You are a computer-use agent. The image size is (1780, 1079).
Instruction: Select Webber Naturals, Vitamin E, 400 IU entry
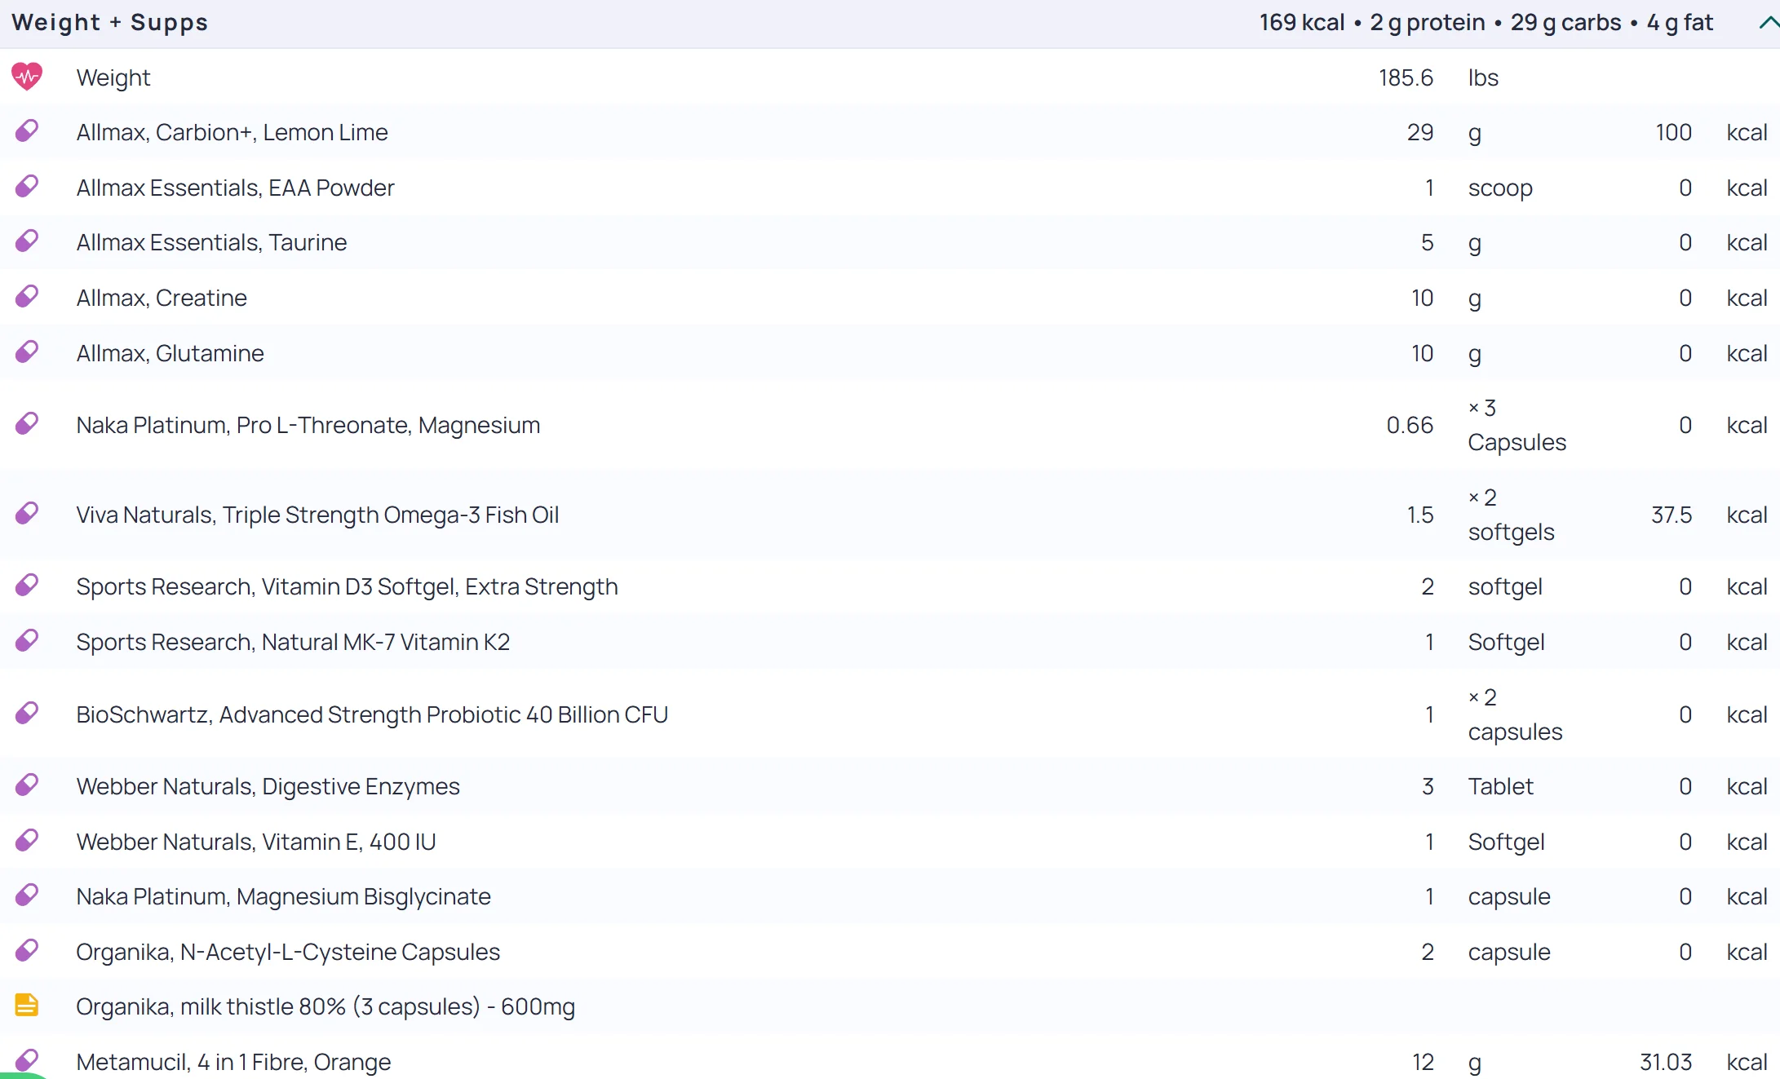click(x=256, y=842)
